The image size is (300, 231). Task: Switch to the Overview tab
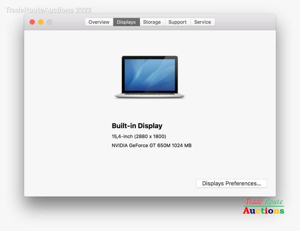pyautogui.click(x=99, y=22)
